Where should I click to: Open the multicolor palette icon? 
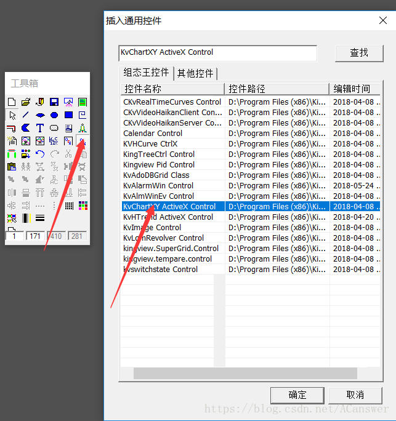[x=83, y=206]
